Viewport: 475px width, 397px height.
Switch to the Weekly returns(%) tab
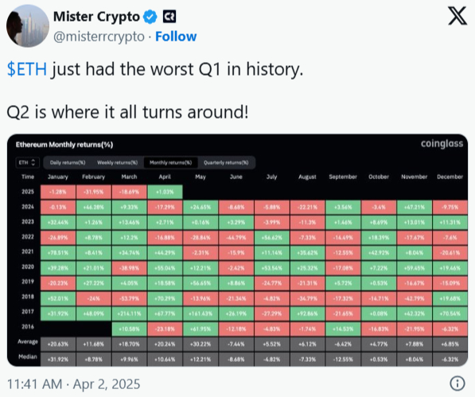[117, 162]
